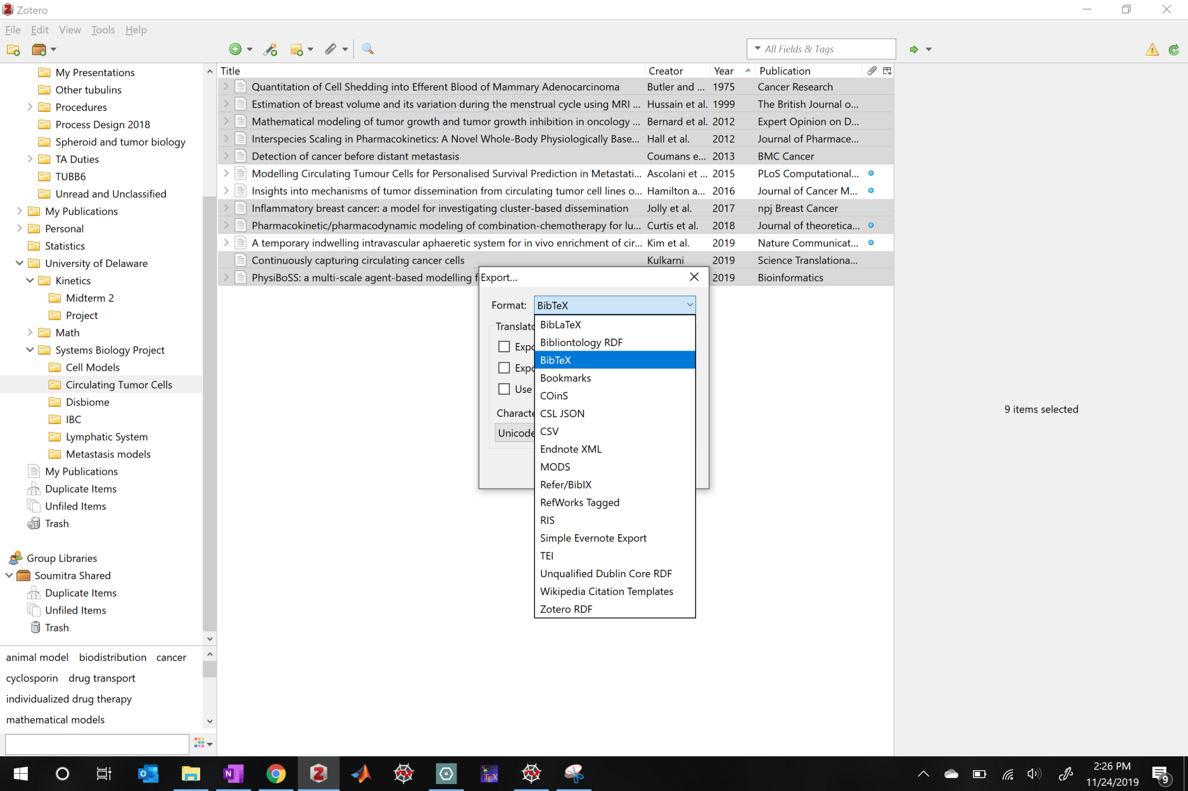Open the Tools menu
1188x791 pixels.
[x=103, y=30]
